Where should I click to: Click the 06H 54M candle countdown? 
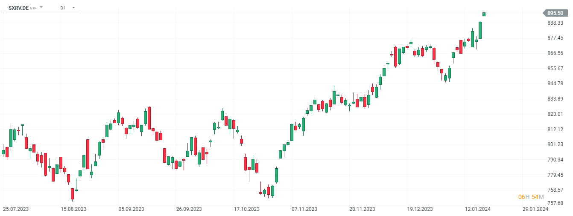point(531,196)
